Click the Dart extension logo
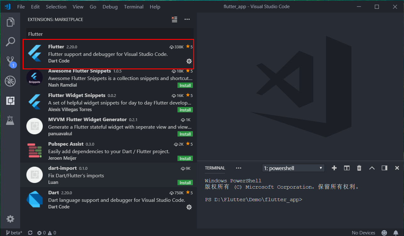This screenshot has height=236, width=404. click(35, 199)
